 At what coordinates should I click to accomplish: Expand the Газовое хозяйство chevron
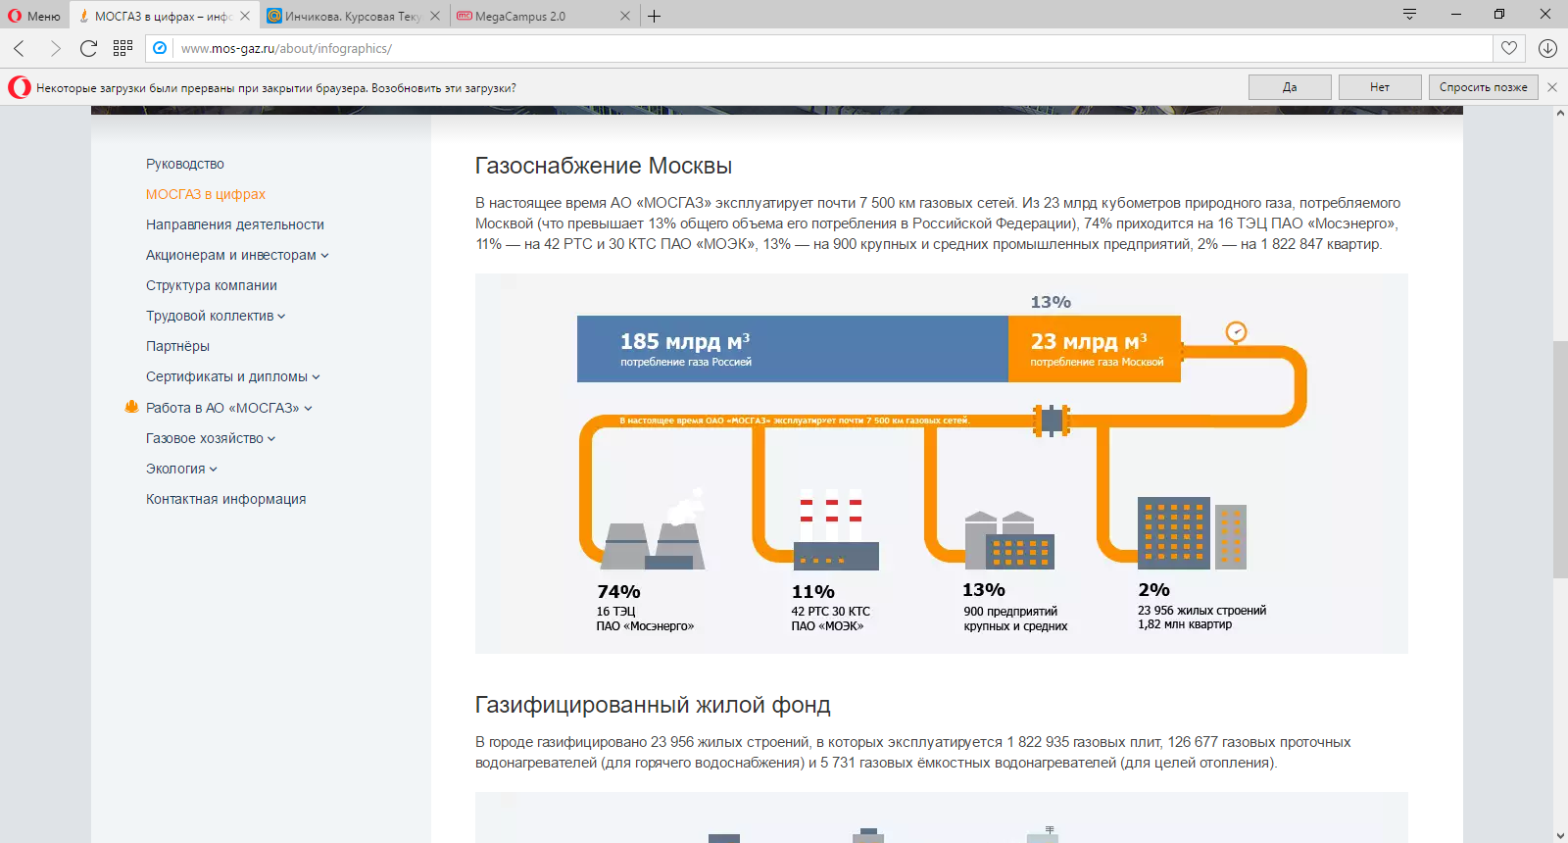click(x=271, y=439)
